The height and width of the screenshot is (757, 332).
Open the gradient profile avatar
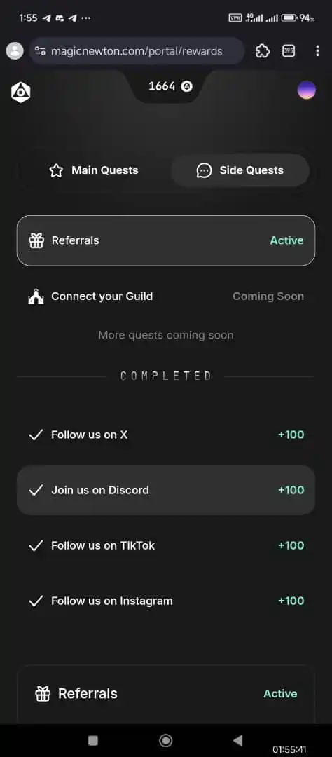[307, 90]
